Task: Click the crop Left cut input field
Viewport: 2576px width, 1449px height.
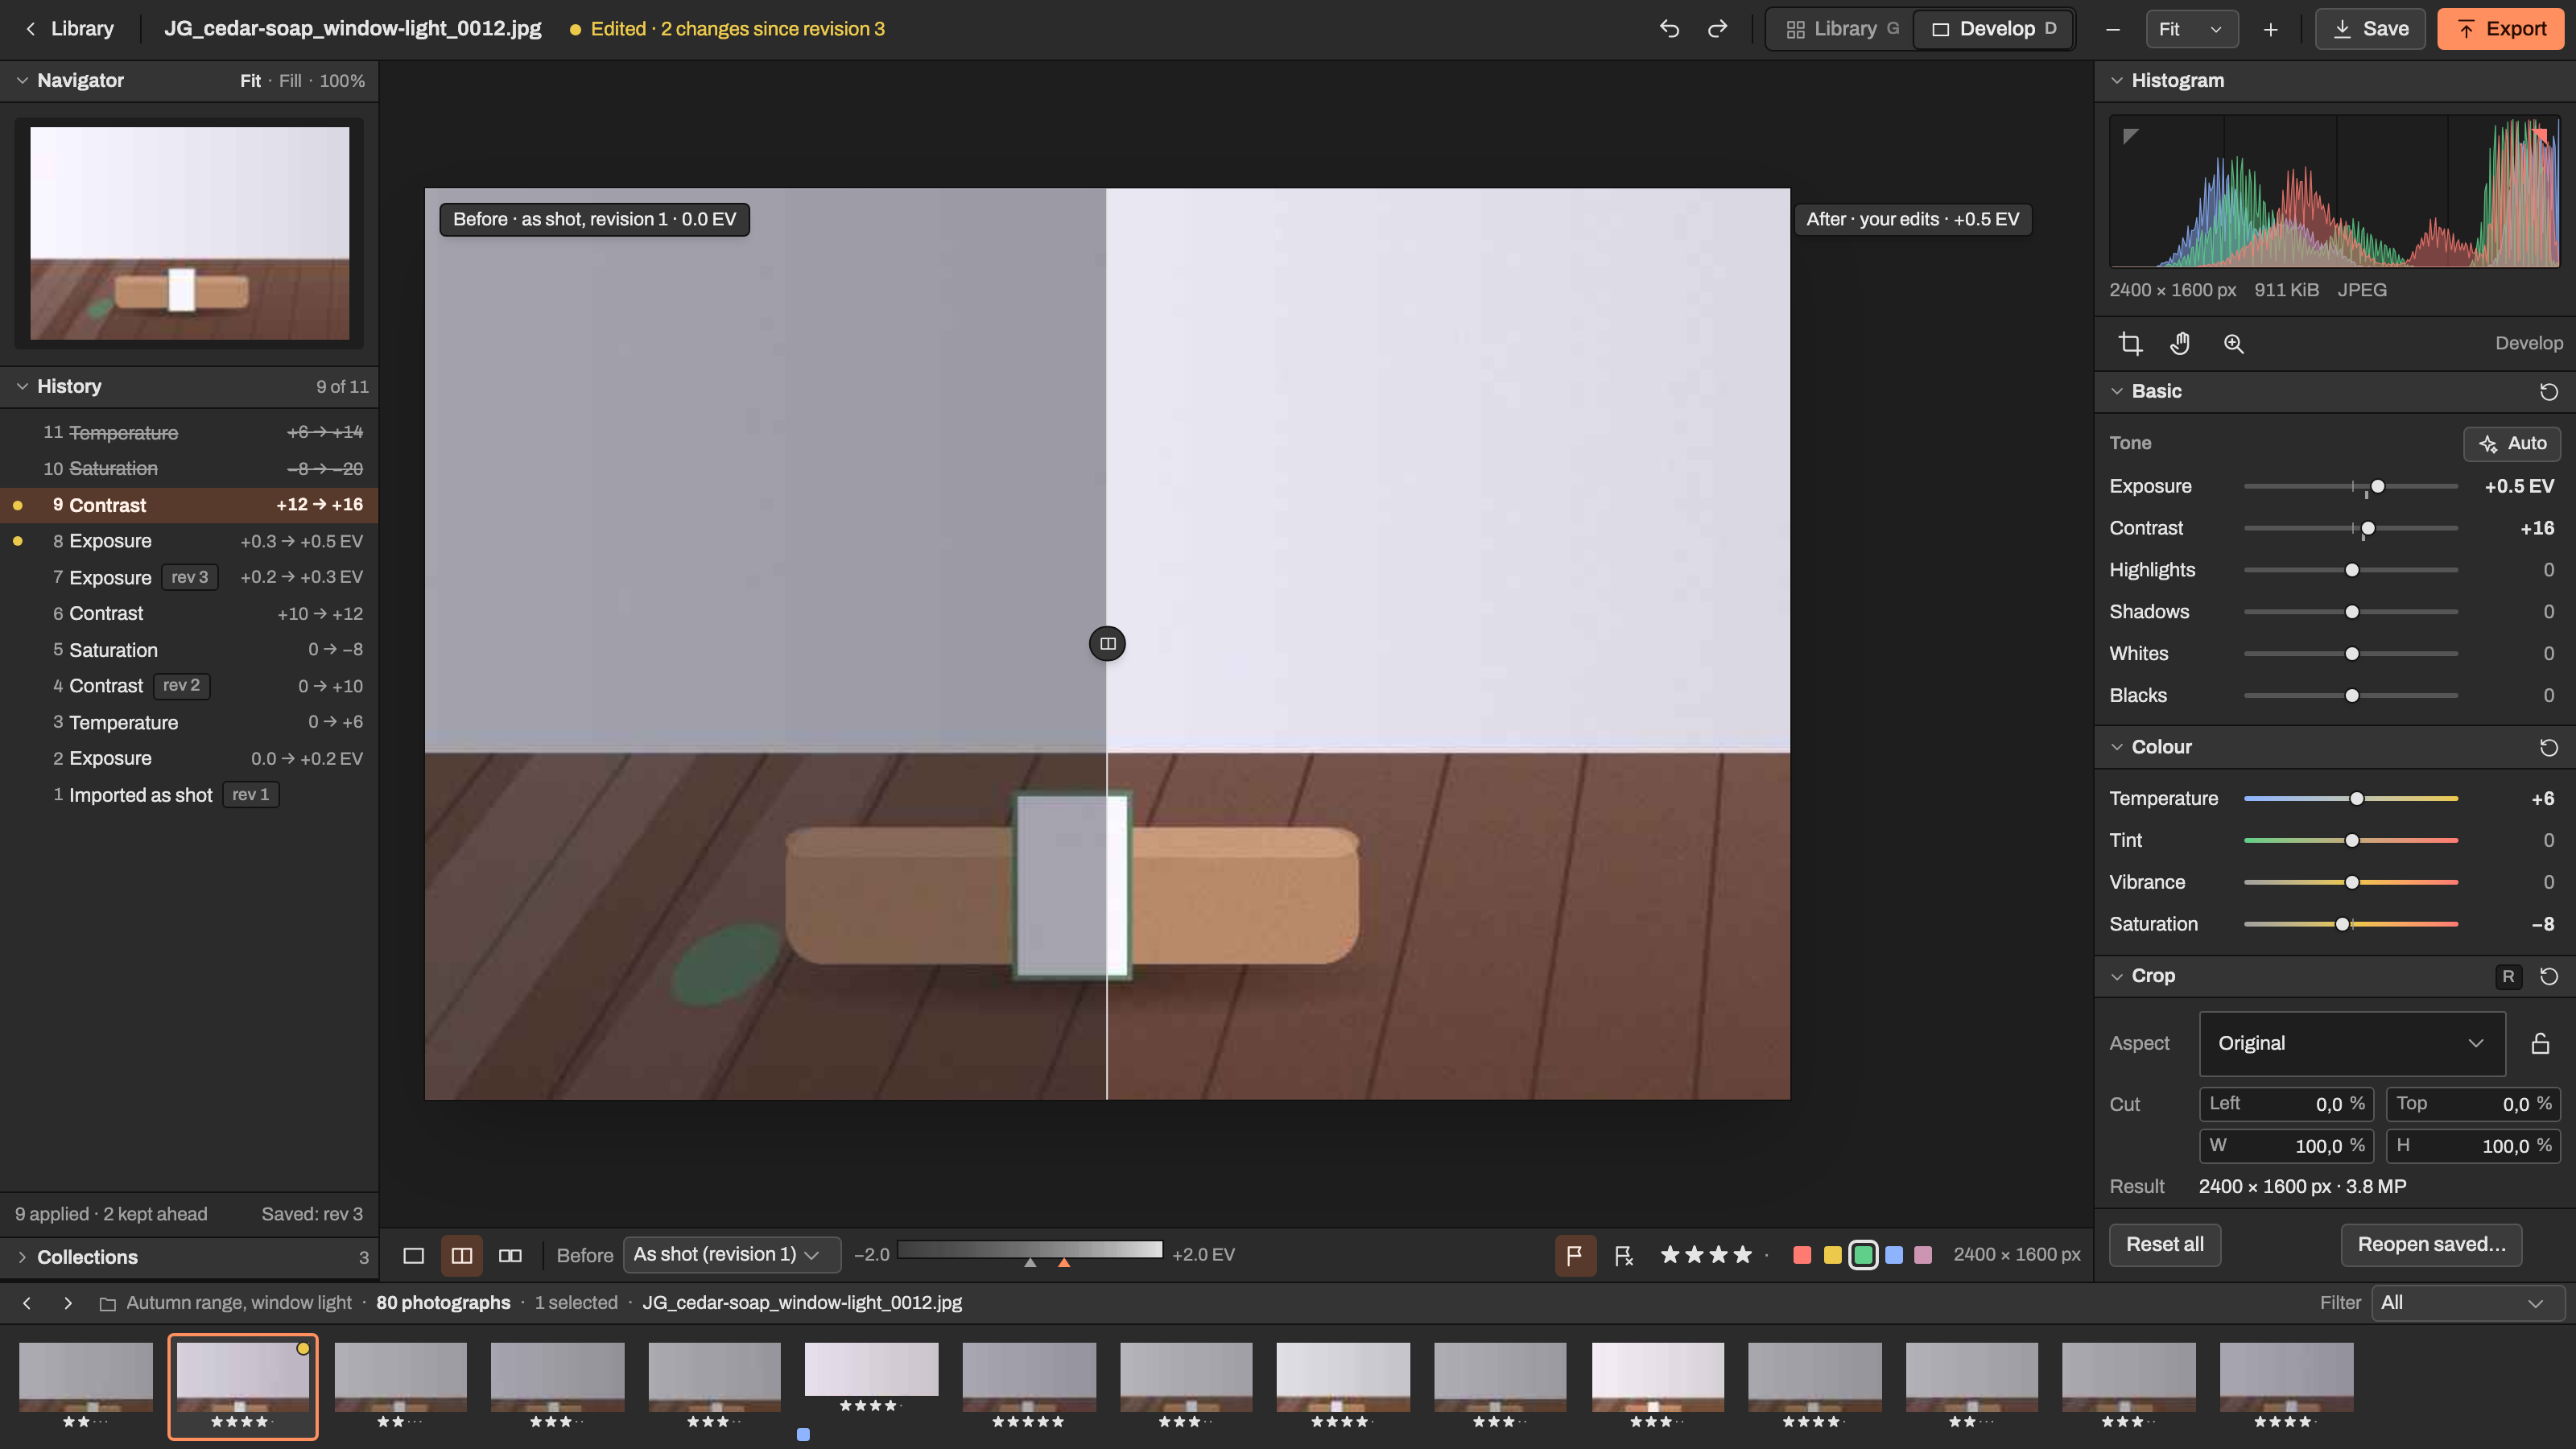Action: click(x=2286, y=1104)
